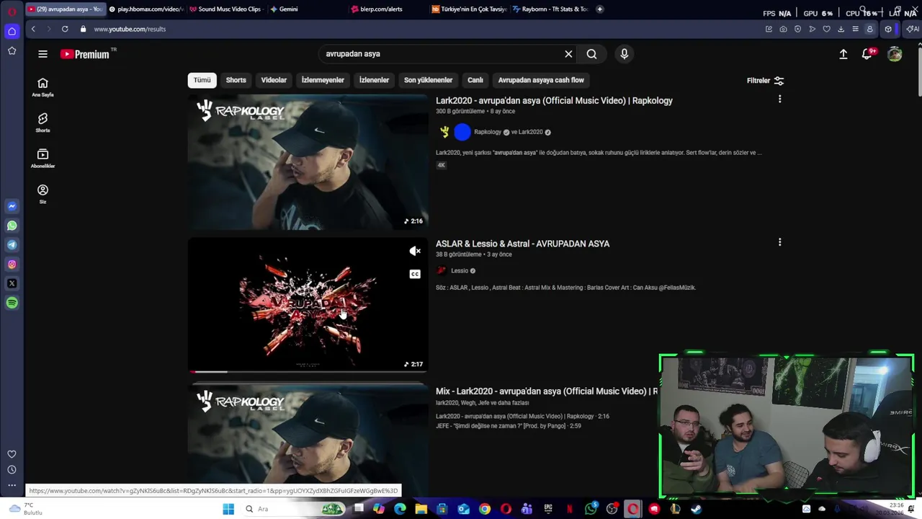Image resolution: width=922 pixels, height=519 pixels.
Task: Select the İzlenenler filter chip
Action: (x=374, y=80)
